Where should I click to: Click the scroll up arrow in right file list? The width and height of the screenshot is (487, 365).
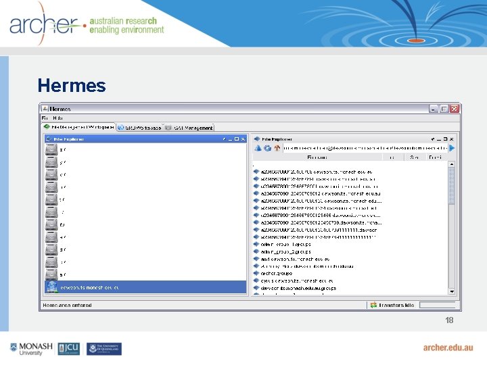click(x=452, y=164)
